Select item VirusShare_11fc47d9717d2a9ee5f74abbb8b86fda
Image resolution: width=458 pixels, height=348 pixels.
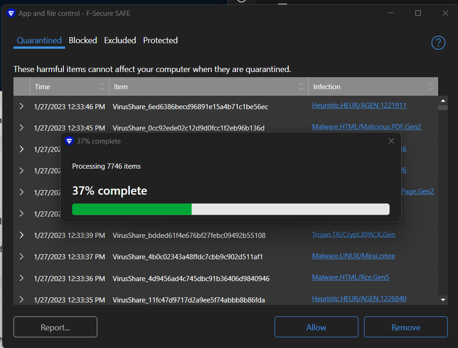[x=189, y=300]
